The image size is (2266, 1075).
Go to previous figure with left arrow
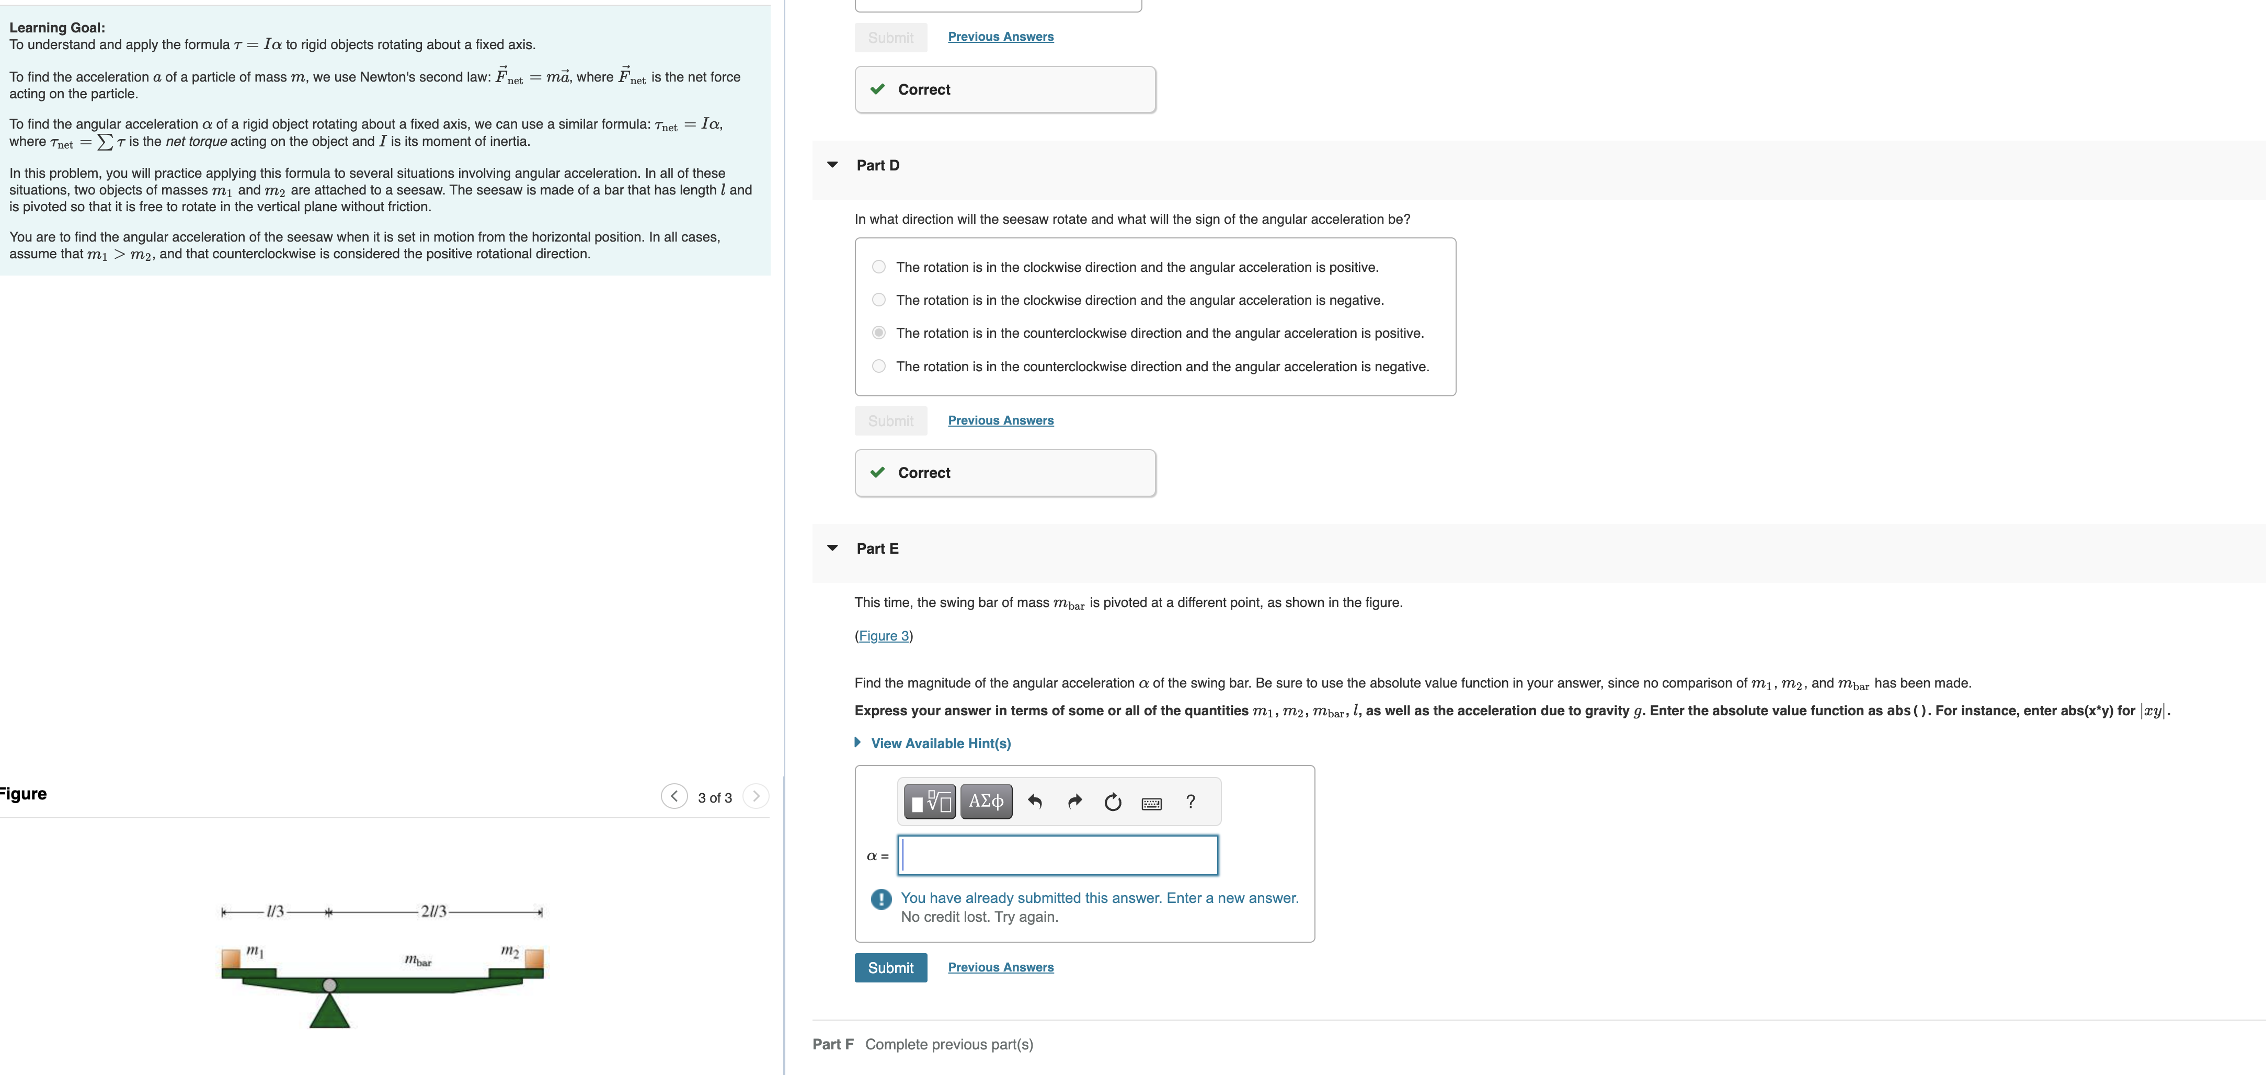tap(674, 796)
